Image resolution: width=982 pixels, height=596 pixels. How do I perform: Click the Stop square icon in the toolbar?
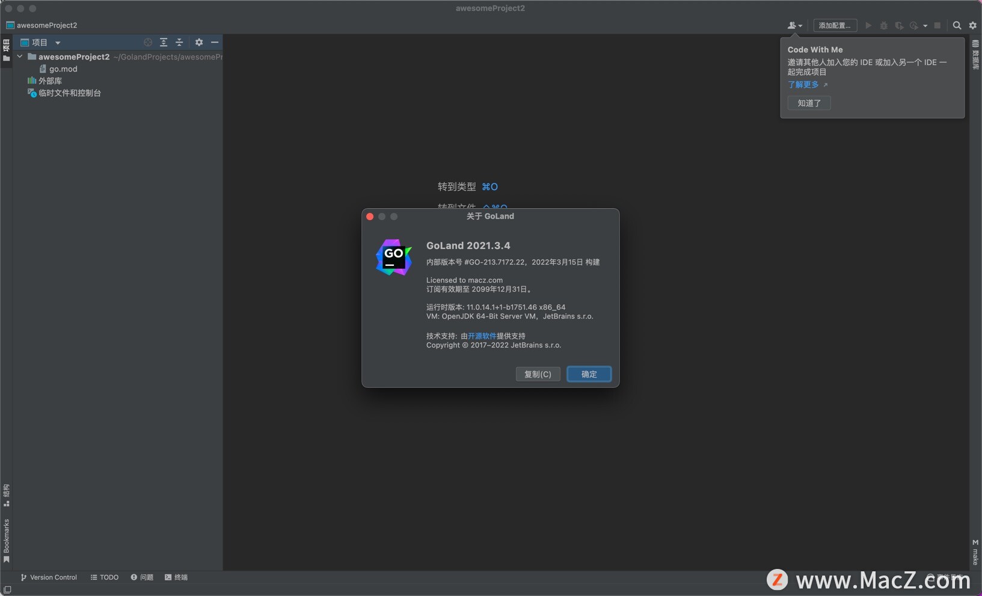click(938, 25)
